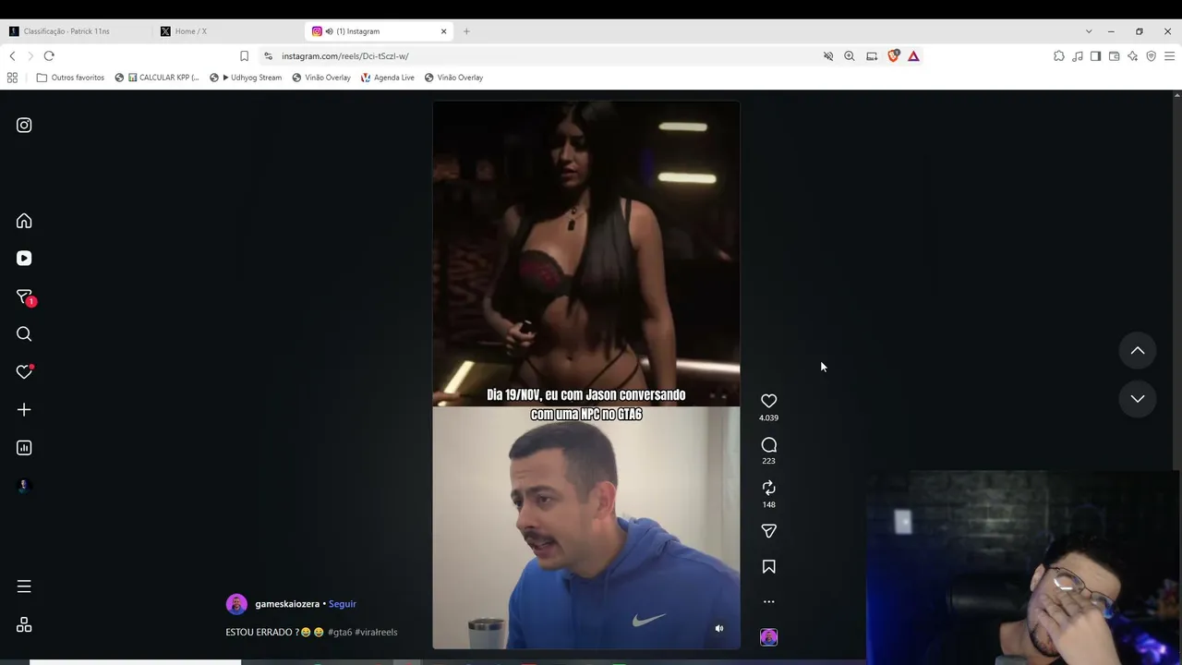Follow gameskaiozera with Seguir
This screenshot has height=665, width=1182.
point(343,604)
